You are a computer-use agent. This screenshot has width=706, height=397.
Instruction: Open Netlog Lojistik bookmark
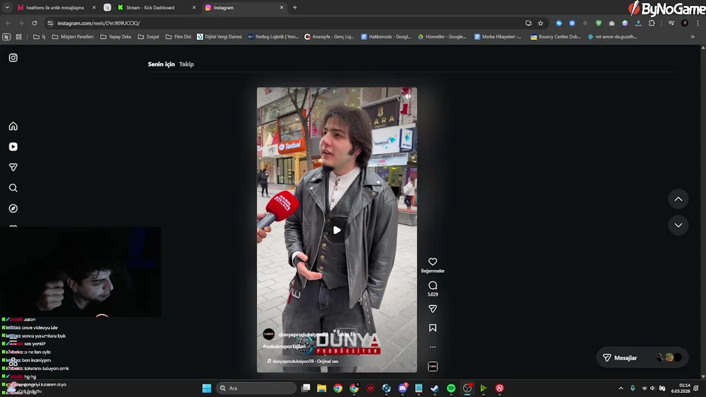coord(273,37)
